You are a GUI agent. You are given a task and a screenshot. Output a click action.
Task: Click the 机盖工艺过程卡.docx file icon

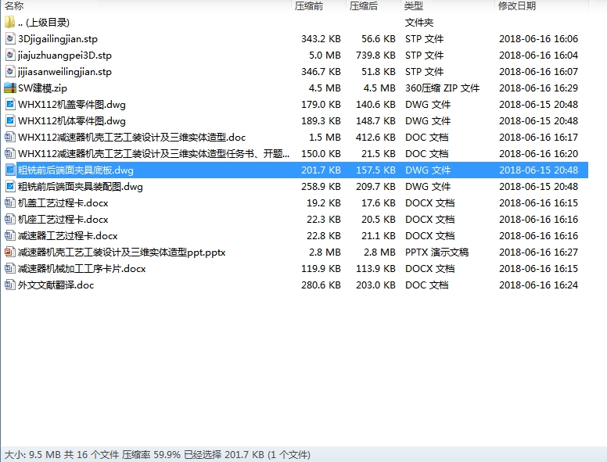pyautogui.click(x=9, y=202)
